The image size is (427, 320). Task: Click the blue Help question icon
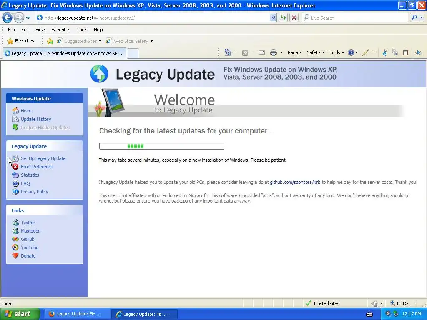[x=351, y=52]
